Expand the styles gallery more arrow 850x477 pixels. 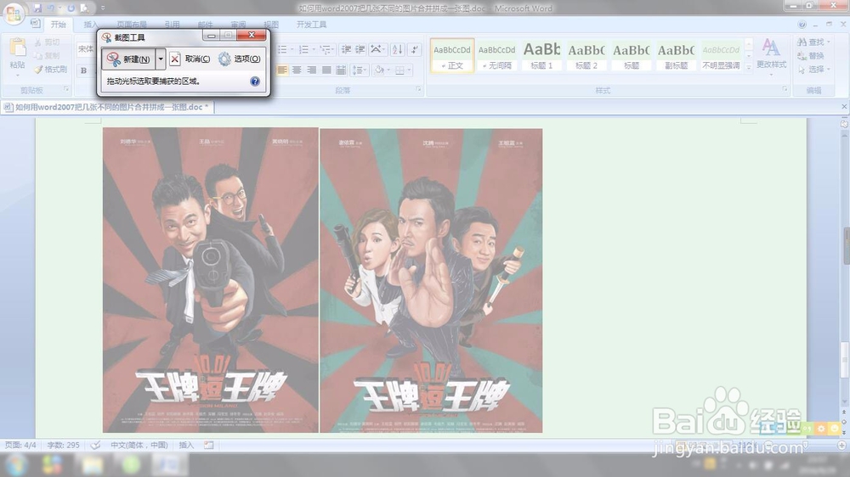click(x=749, y=67)
